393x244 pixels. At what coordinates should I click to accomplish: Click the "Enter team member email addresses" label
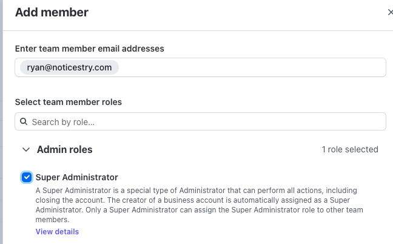tap(90, 48)
